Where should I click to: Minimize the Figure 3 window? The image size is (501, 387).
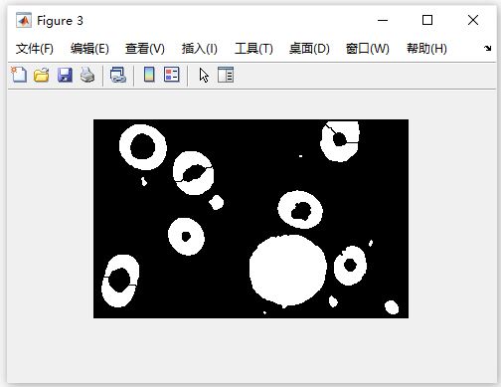click(383, 20)
